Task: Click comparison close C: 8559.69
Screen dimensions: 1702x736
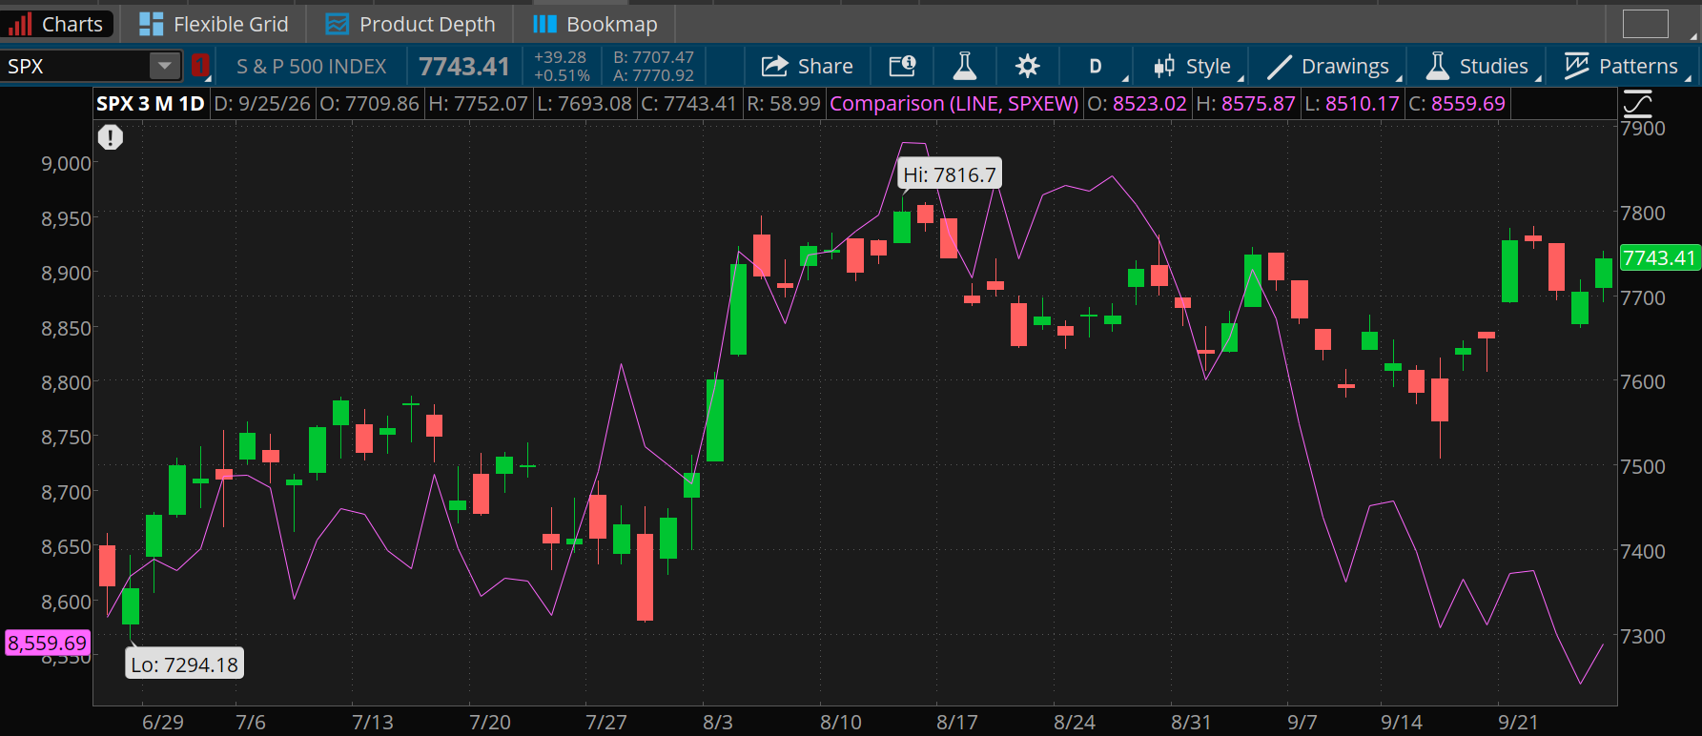Action: tap(1458, 103)
